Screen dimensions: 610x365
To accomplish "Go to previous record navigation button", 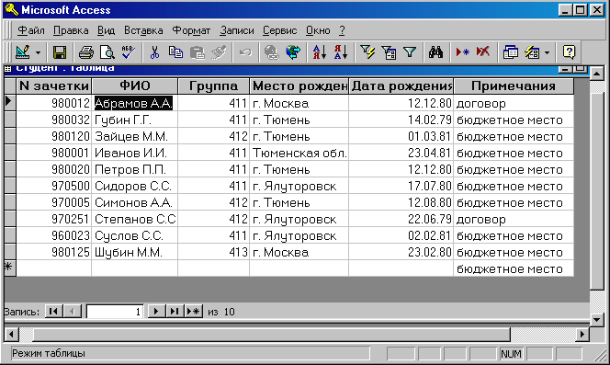I will [73, 312].
